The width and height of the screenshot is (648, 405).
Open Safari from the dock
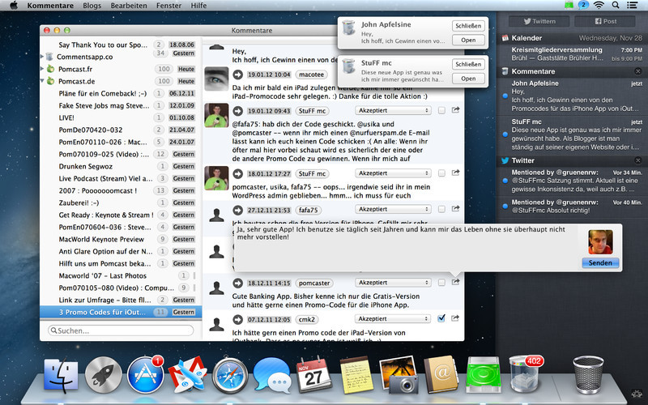pos(230,377)
